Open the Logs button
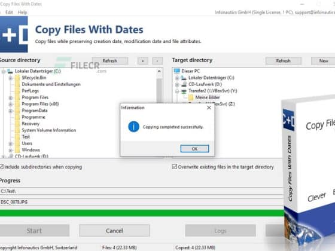Image resolution: width=335 pixels, height=251 pixels. point(221,231)
